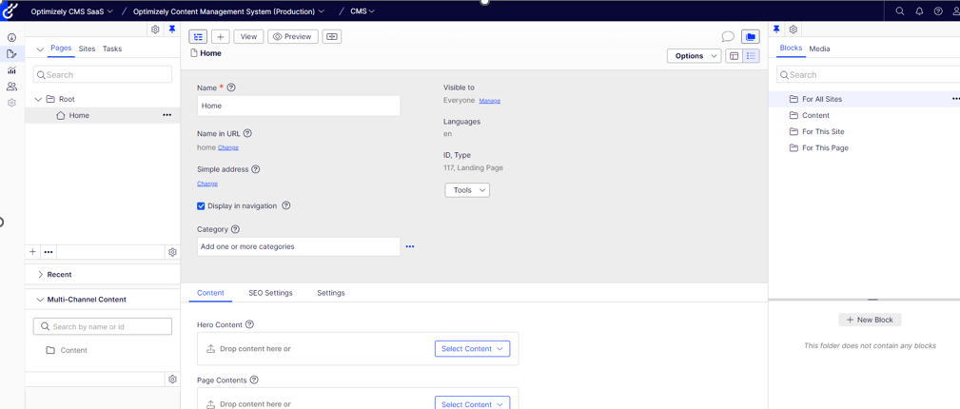Viewport: 960px width, 409px height.
Task: Switch to on-page editing layout view icon
Action: pos(734,56)
